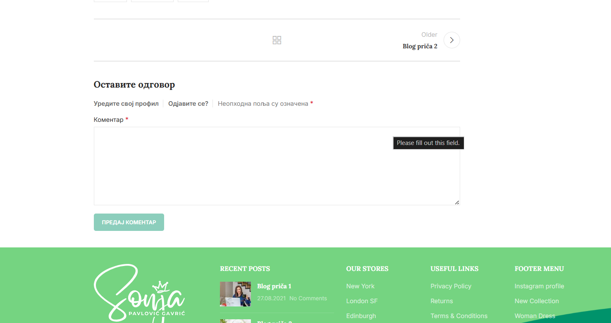Open the older post 'Blog priča 2'
The width and height of the screenshot is (611, 323).
[x=420, y=46]
